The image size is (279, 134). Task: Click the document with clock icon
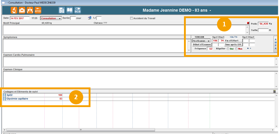point(61,11)
